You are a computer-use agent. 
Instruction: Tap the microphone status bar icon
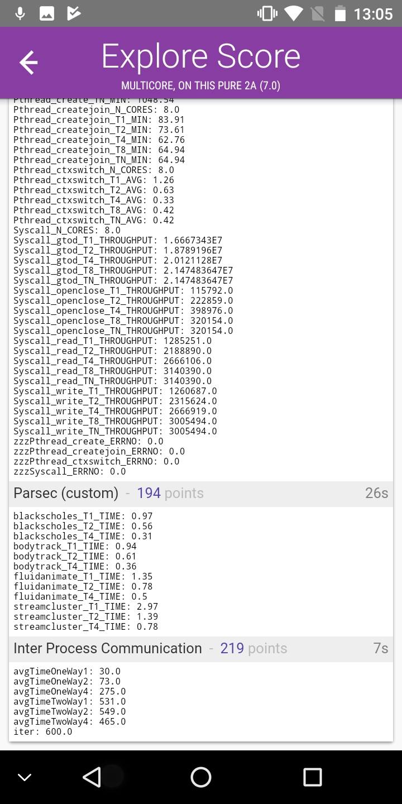click(21, 14)
